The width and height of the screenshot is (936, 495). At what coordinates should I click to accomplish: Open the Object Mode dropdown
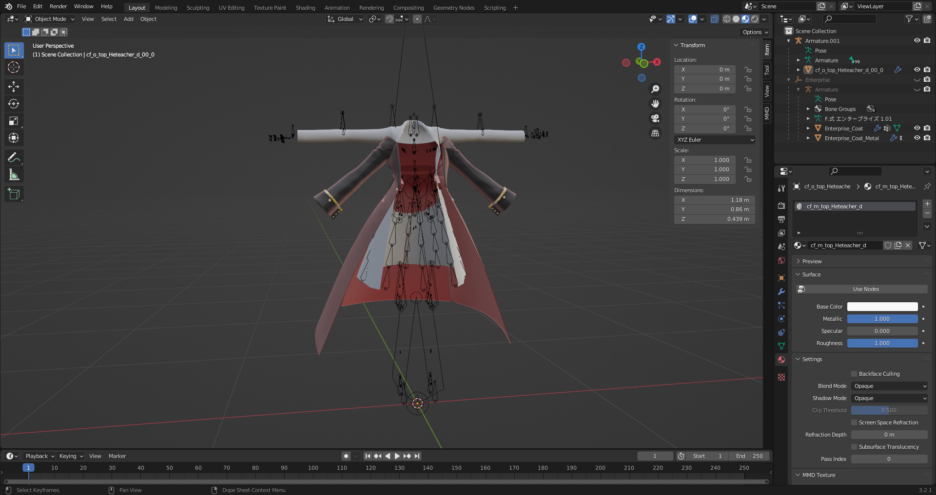(x=50, y=19)
